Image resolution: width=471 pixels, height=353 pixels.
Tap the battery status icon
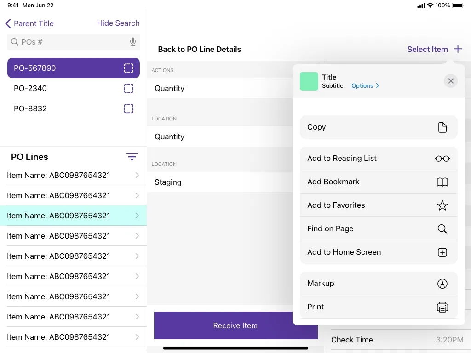point(458,6)
